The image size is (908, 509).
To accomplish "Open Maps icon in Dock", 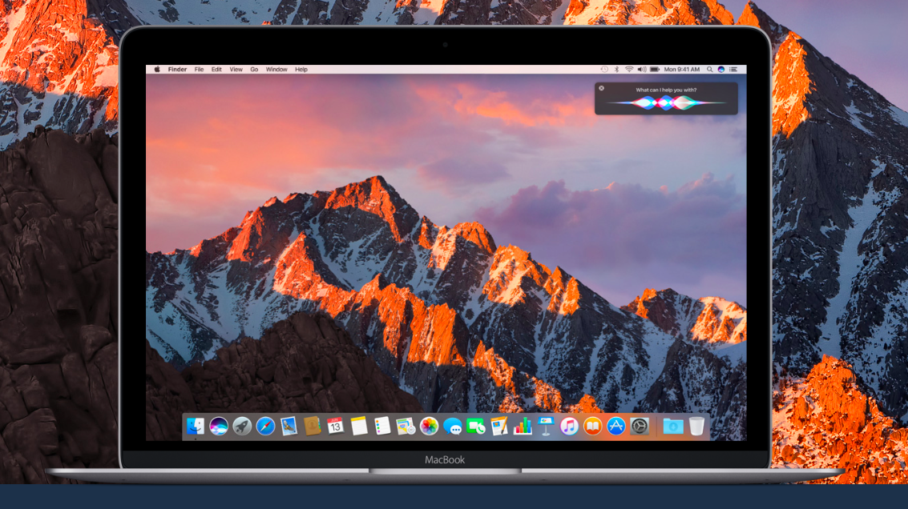I will (406, 427).
